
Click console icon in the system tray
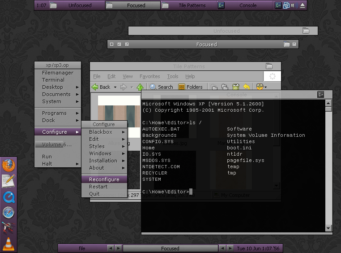coord(278,5)
